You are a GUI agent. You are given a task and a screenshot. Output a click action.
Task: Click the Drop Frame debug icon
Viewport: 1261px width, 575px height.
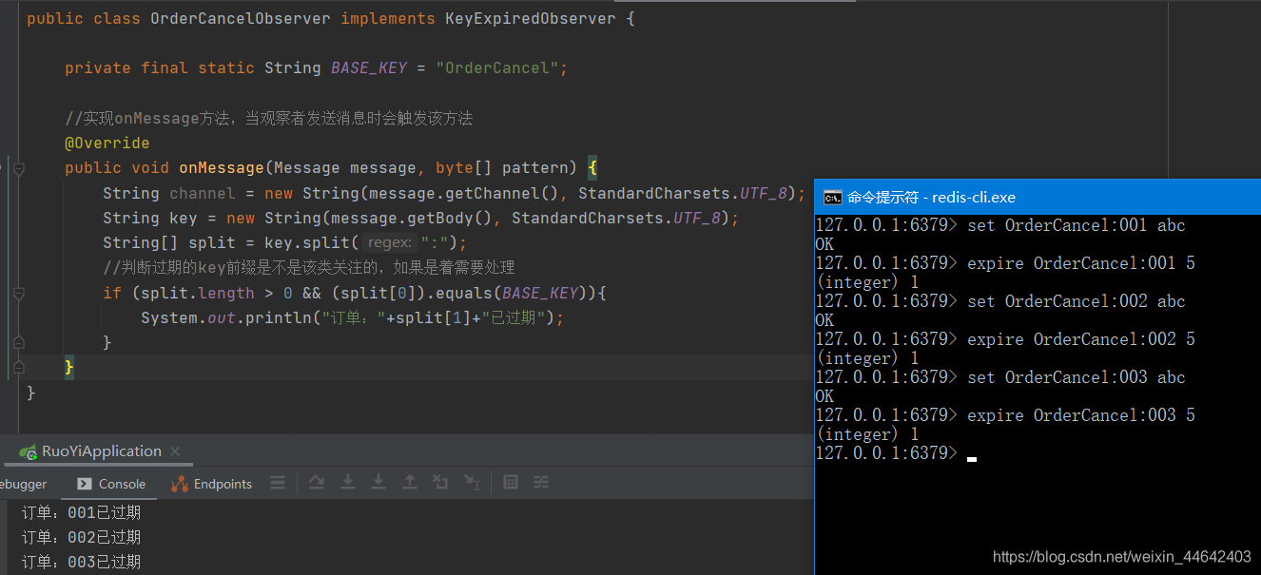(440, 483)
